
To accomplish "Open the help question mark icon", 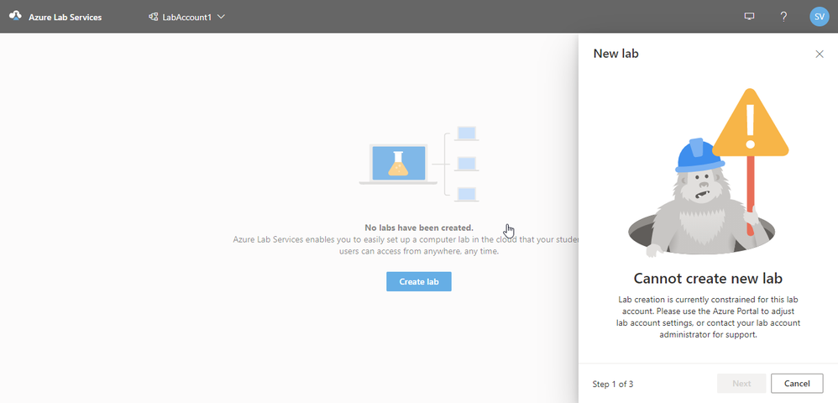I will [783, 17].
